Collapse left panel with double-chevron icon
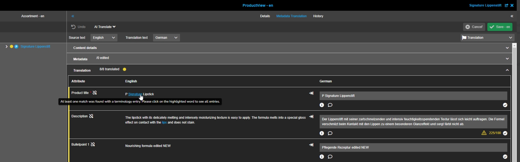 tap(73, 16)
